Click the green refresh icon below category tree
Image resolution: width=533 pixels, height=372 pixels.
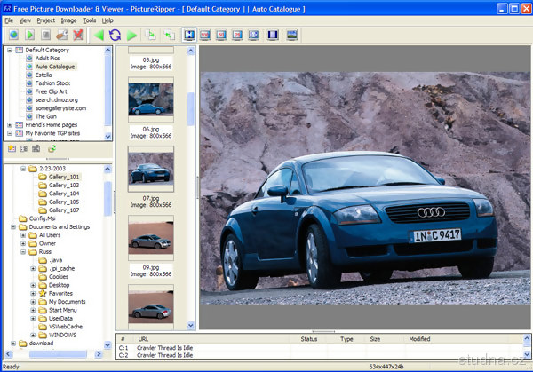52,149
